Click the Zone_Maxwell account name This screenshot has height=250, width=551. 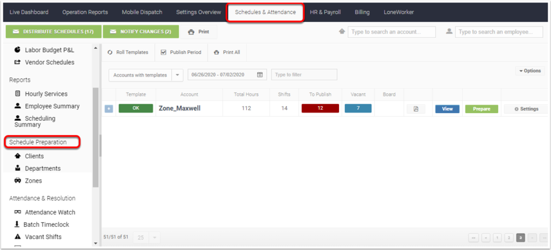point(180,109)
